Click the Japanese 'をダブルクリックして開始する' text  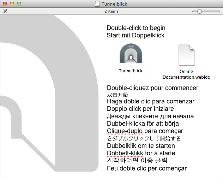tap(144, 138)
